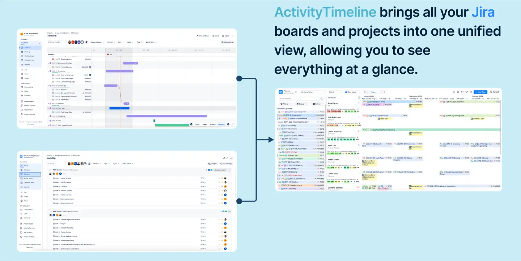
Task: Click the Search timeline input field
Action: (x=57, y=42)
